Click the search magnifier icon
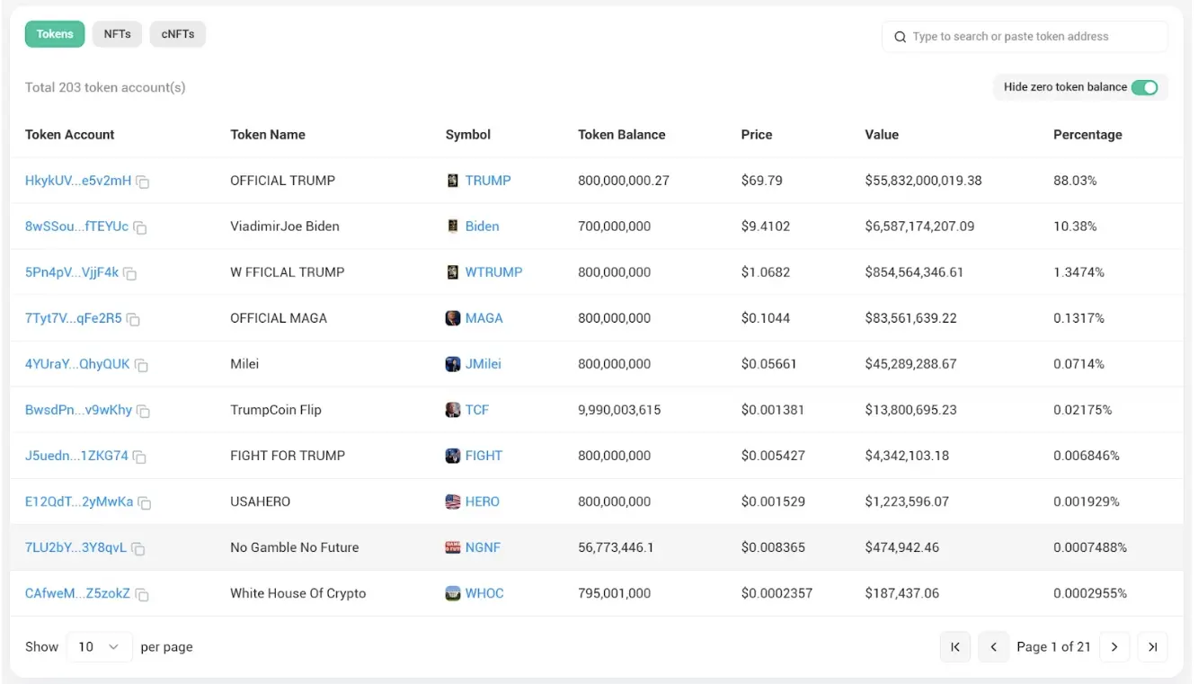 click(x=901, y=37)
